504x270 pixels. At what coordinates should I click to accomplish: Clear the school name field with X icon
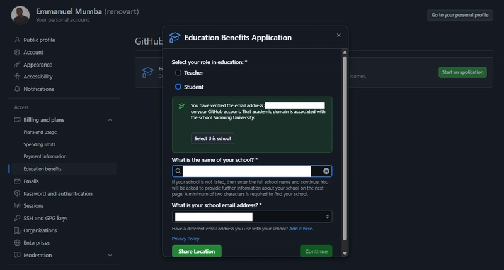tap(326, 171)
